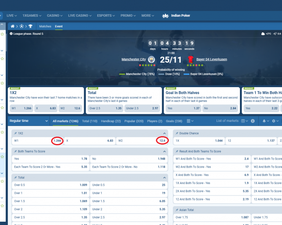Select Under 2.5 at 2.97 in insight card
Screen dimensions: 282x225
(x=142, y=108)
